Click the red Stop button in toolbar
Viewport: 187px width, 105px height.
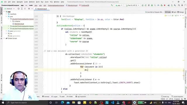[165, 5]
